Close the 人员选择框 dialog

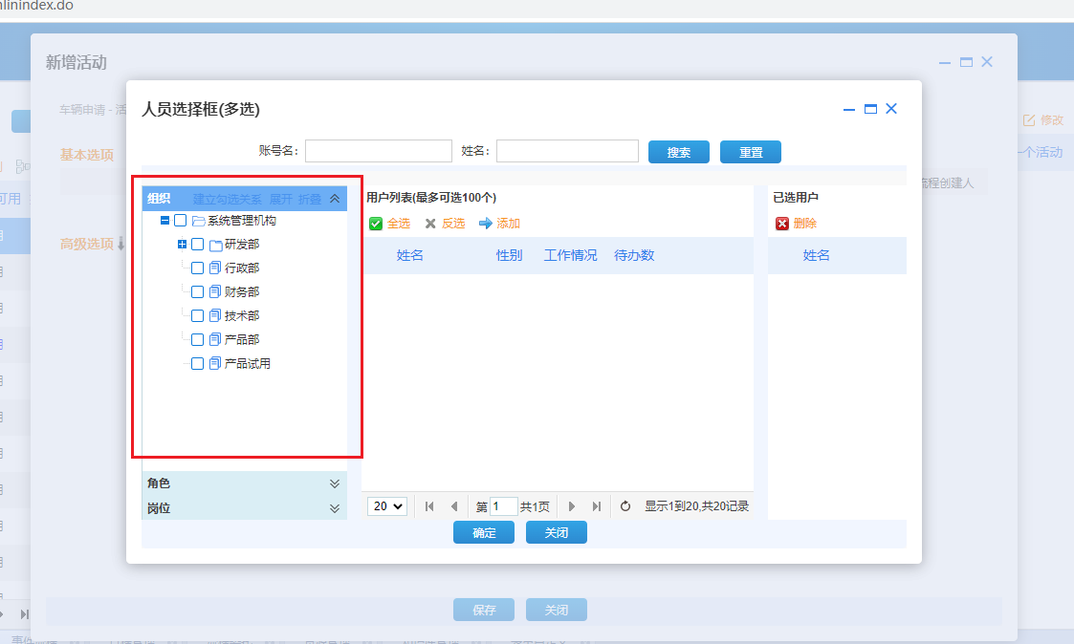tap(891, 108)
